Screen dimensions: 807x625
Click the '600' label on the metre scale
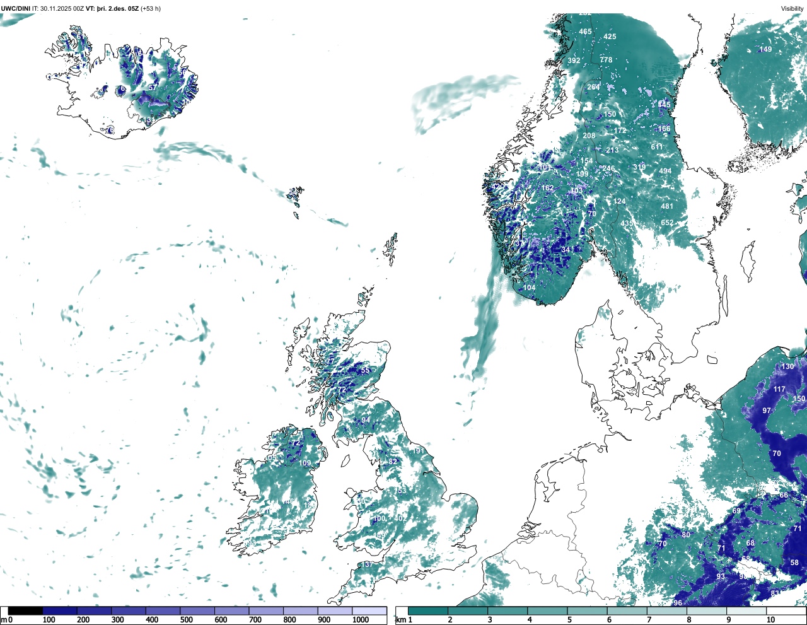pyautogui.click(x=221, y=620)
